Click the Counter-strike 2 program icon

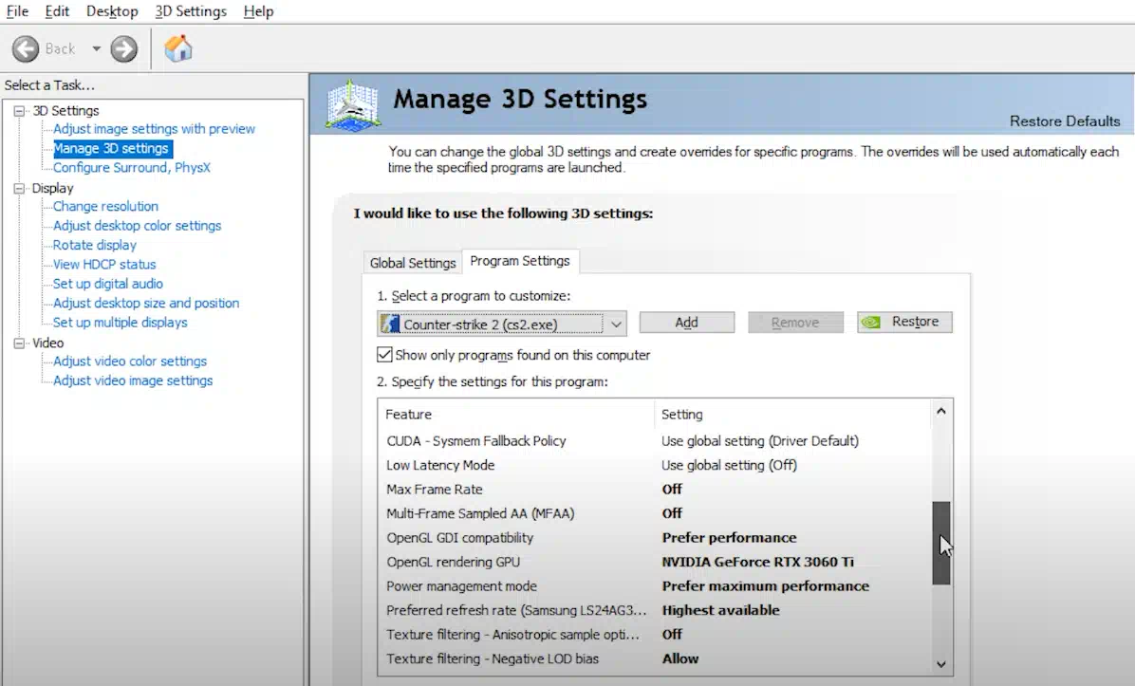[x=390, y=324]
